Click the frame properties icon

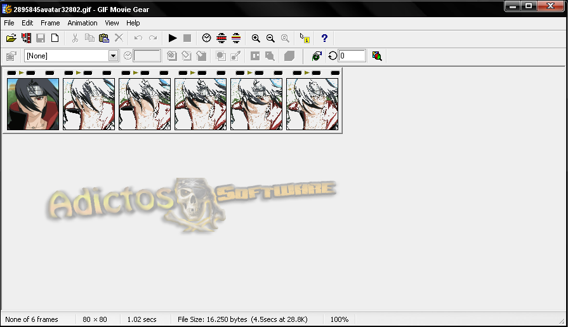coord(11,56)
